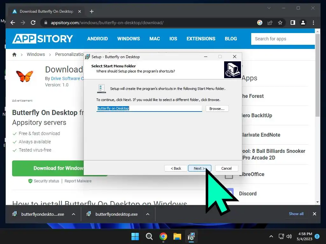Open Chrome profile menu

303,23
